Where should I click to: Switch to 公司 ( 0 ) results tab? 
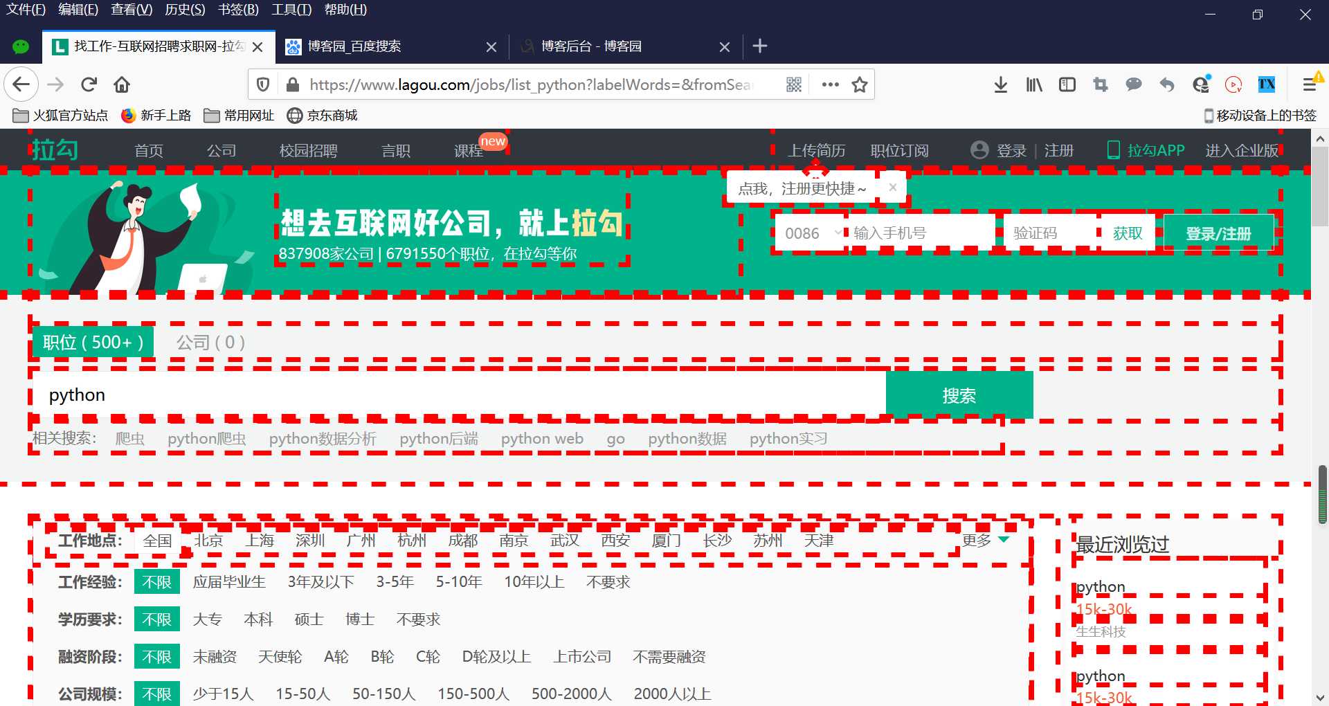click(210, 342)
